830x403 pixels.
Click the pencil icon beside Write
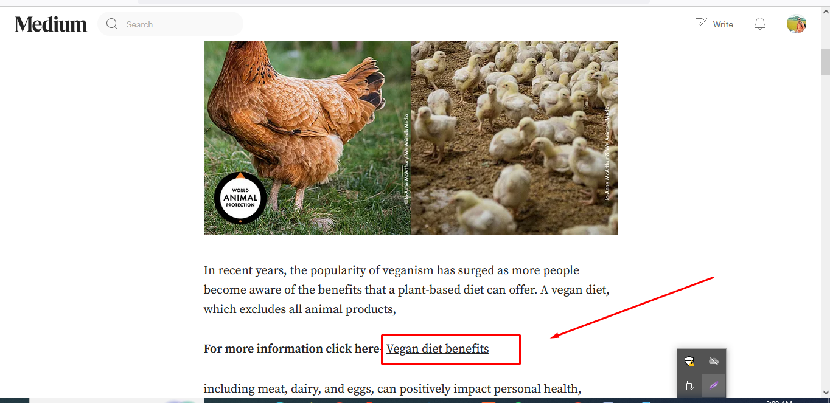point(701,24)
